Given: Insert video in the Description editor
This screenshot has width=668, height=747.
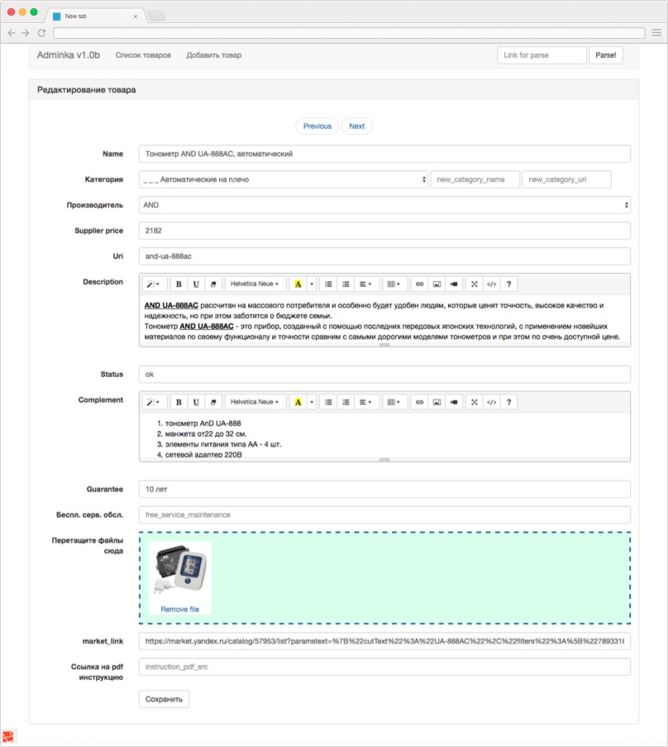Looking at the screenshot, I should tap(454, 284).
